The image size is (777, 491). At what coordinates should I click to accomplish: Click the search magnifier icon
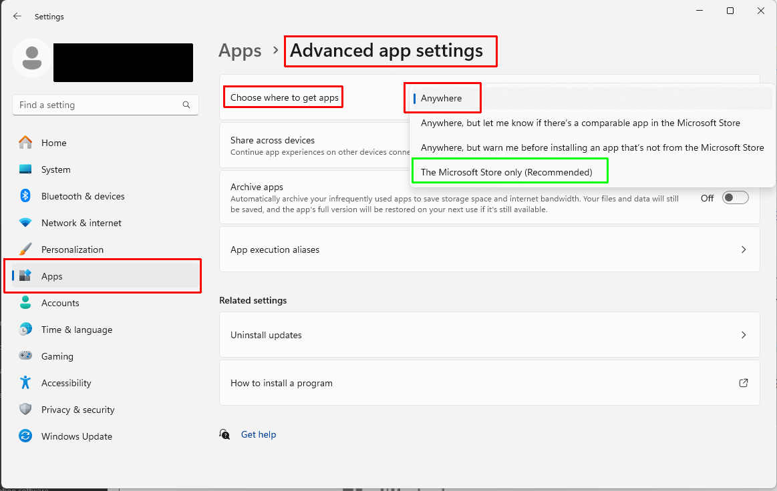coord(186,105)
